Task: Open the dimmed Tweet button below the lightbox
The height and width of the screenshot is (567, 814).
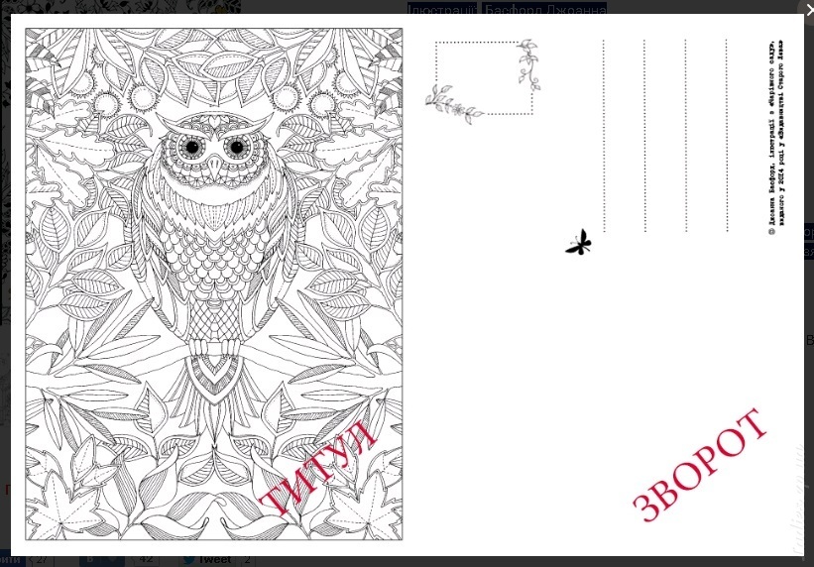Action: 207,561
